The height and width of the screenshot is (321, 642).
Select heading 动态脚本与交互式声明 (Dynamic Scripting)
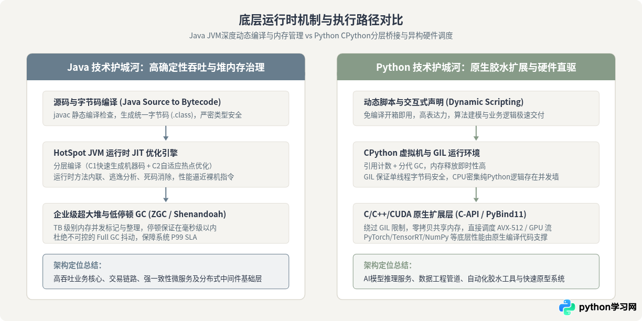(444, 102)
